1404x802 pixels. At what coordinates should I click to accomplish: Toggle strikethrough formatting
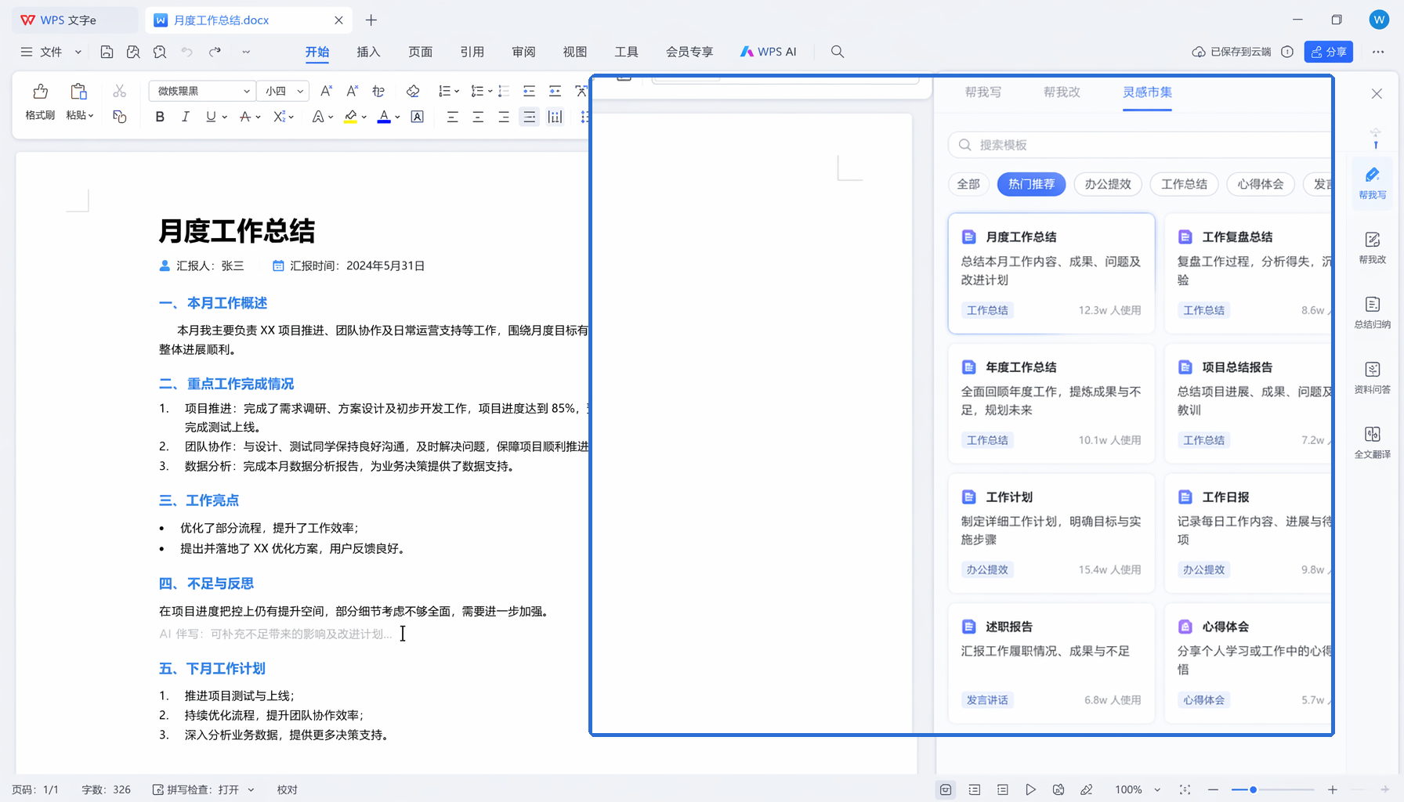click(x=244, y=117)
